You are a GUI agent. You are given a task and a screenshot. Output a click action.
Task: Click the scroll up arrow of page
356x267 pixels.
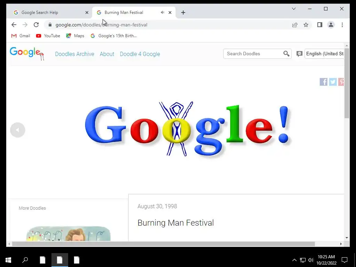[347, 46]
